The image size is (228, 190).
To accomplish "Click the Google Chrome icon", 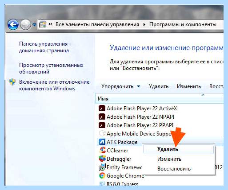I will 102,175.
